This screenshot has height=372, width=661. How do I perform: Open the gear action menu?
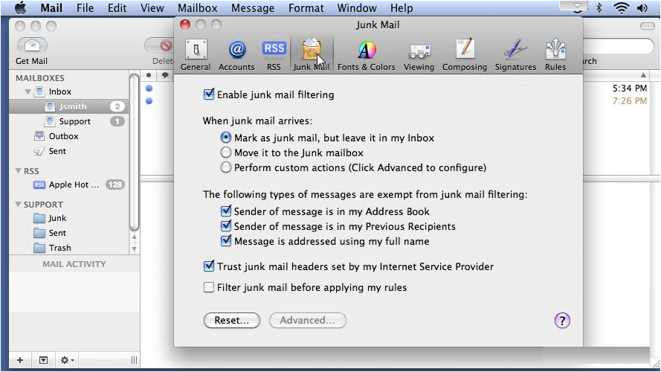(67, 360)
